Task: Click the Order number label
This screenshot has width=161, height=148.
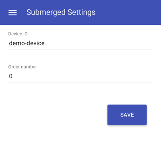Action: (23, 67)
